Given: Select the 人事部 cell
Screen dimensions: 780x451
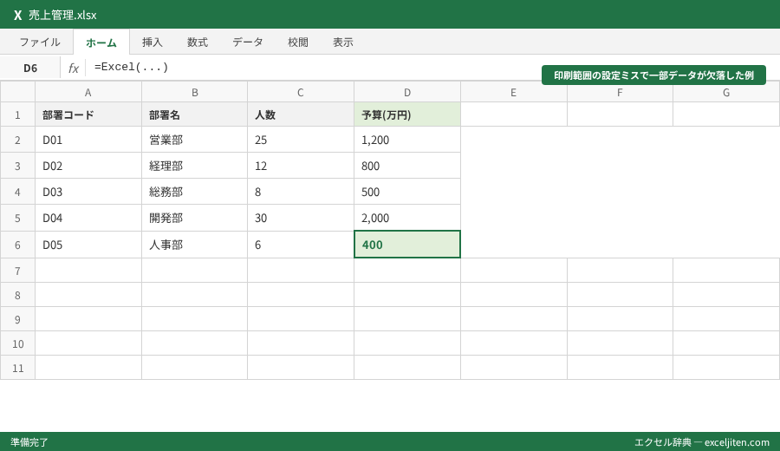Looking at the screenshot, I should pyautogui.click(x=194, y=245).
